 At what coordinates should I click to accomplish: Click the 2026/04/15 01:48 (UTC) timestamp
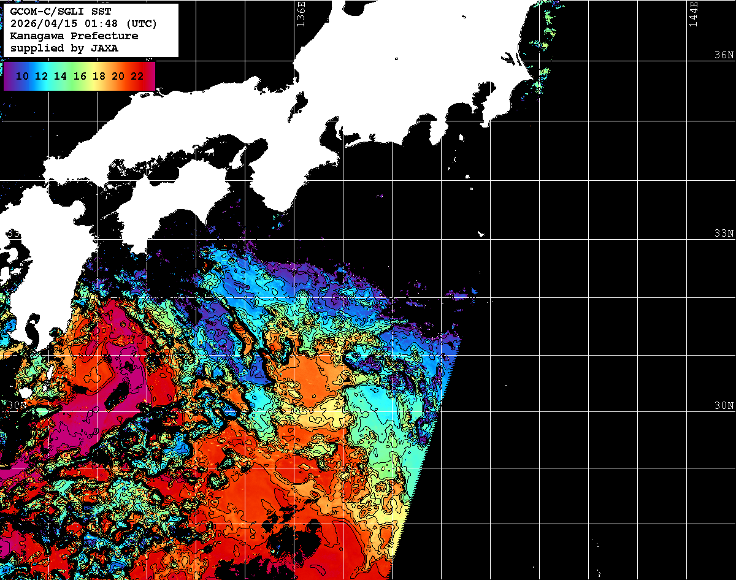pos(83,24)
